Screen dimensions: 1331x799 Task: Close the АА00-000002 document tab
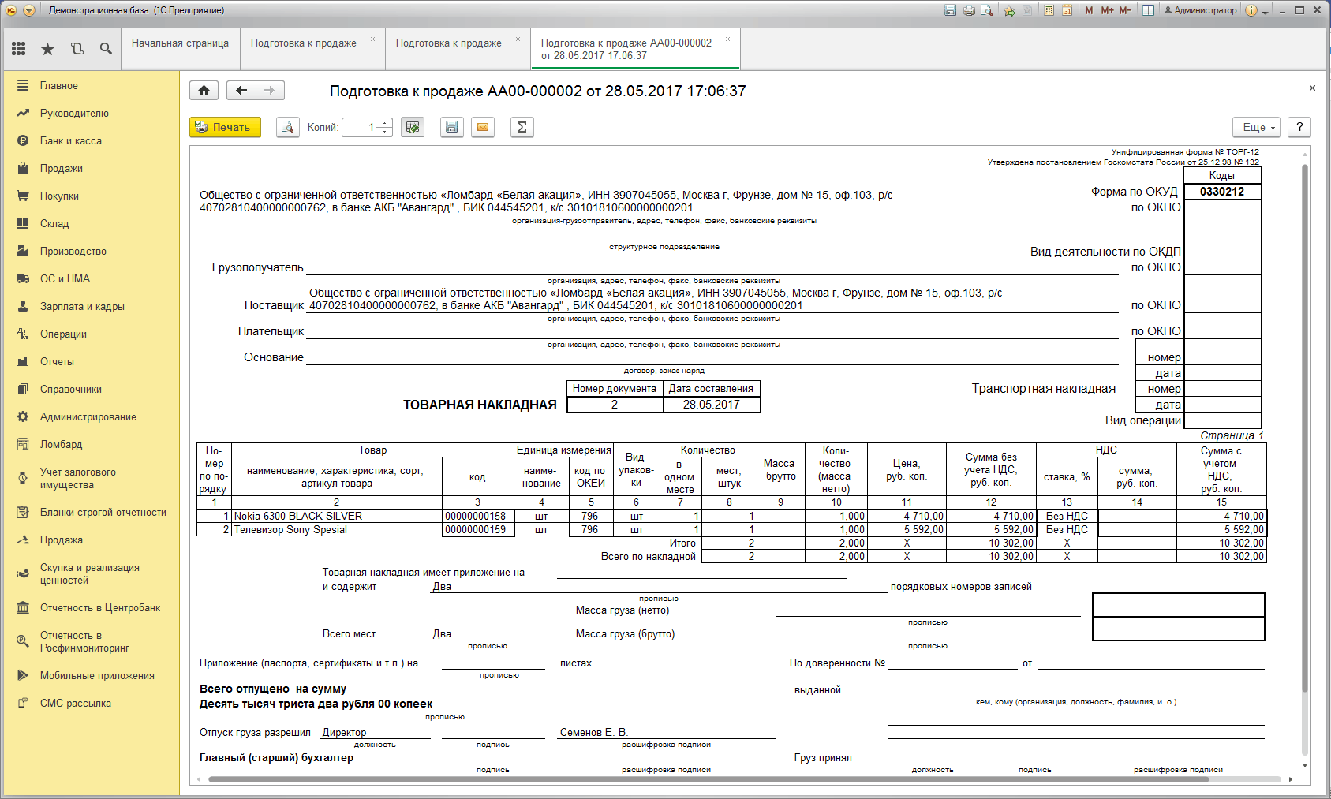727,39
